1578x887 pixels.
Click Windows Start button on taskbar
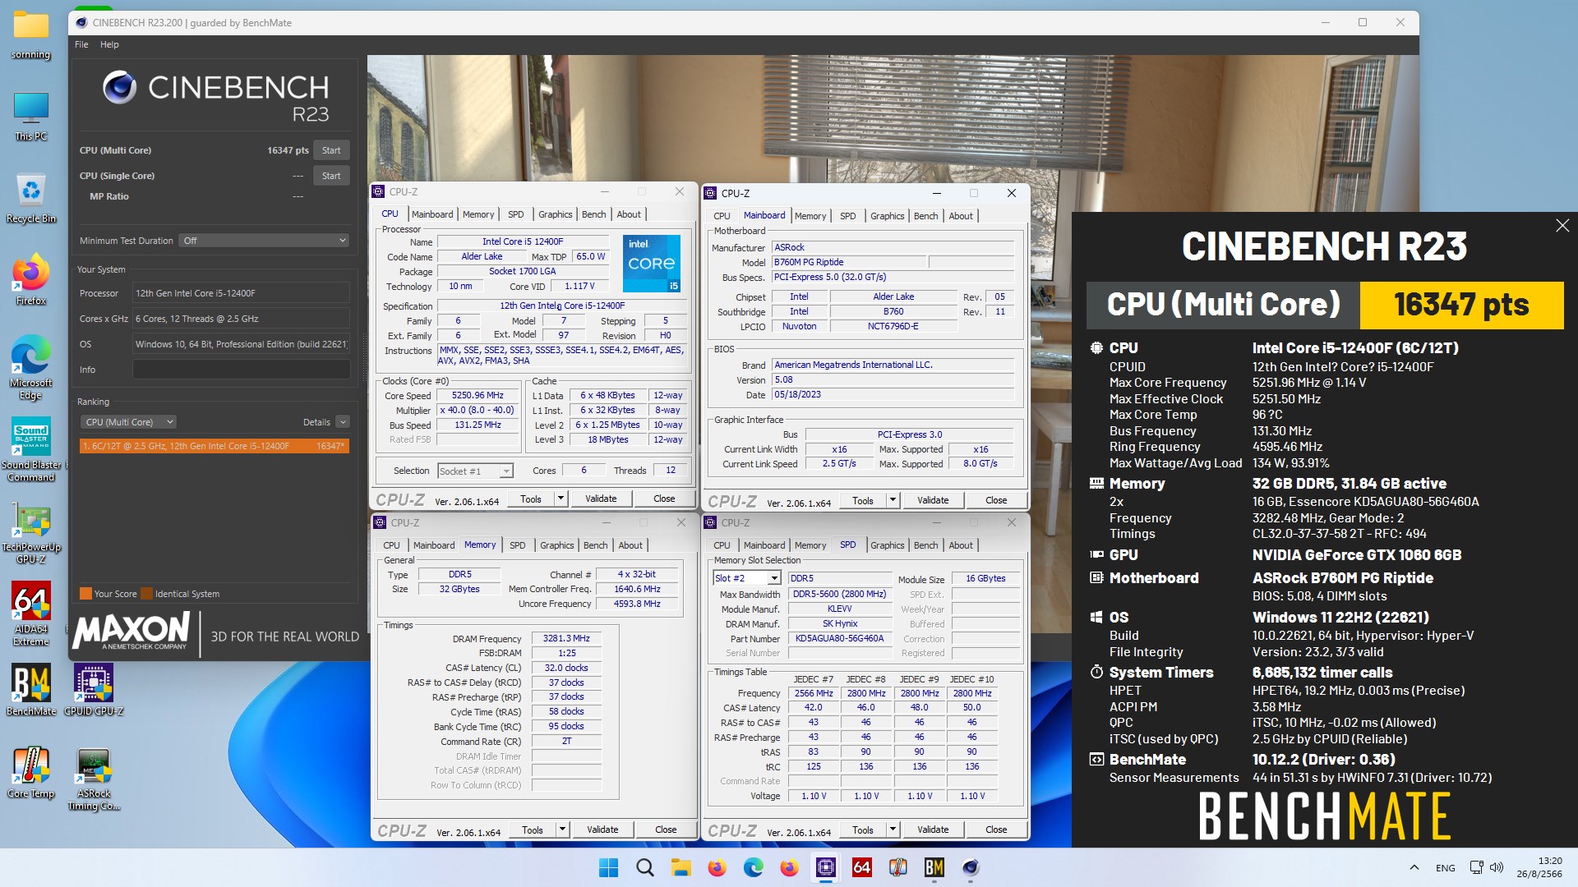tap(609, 867)
